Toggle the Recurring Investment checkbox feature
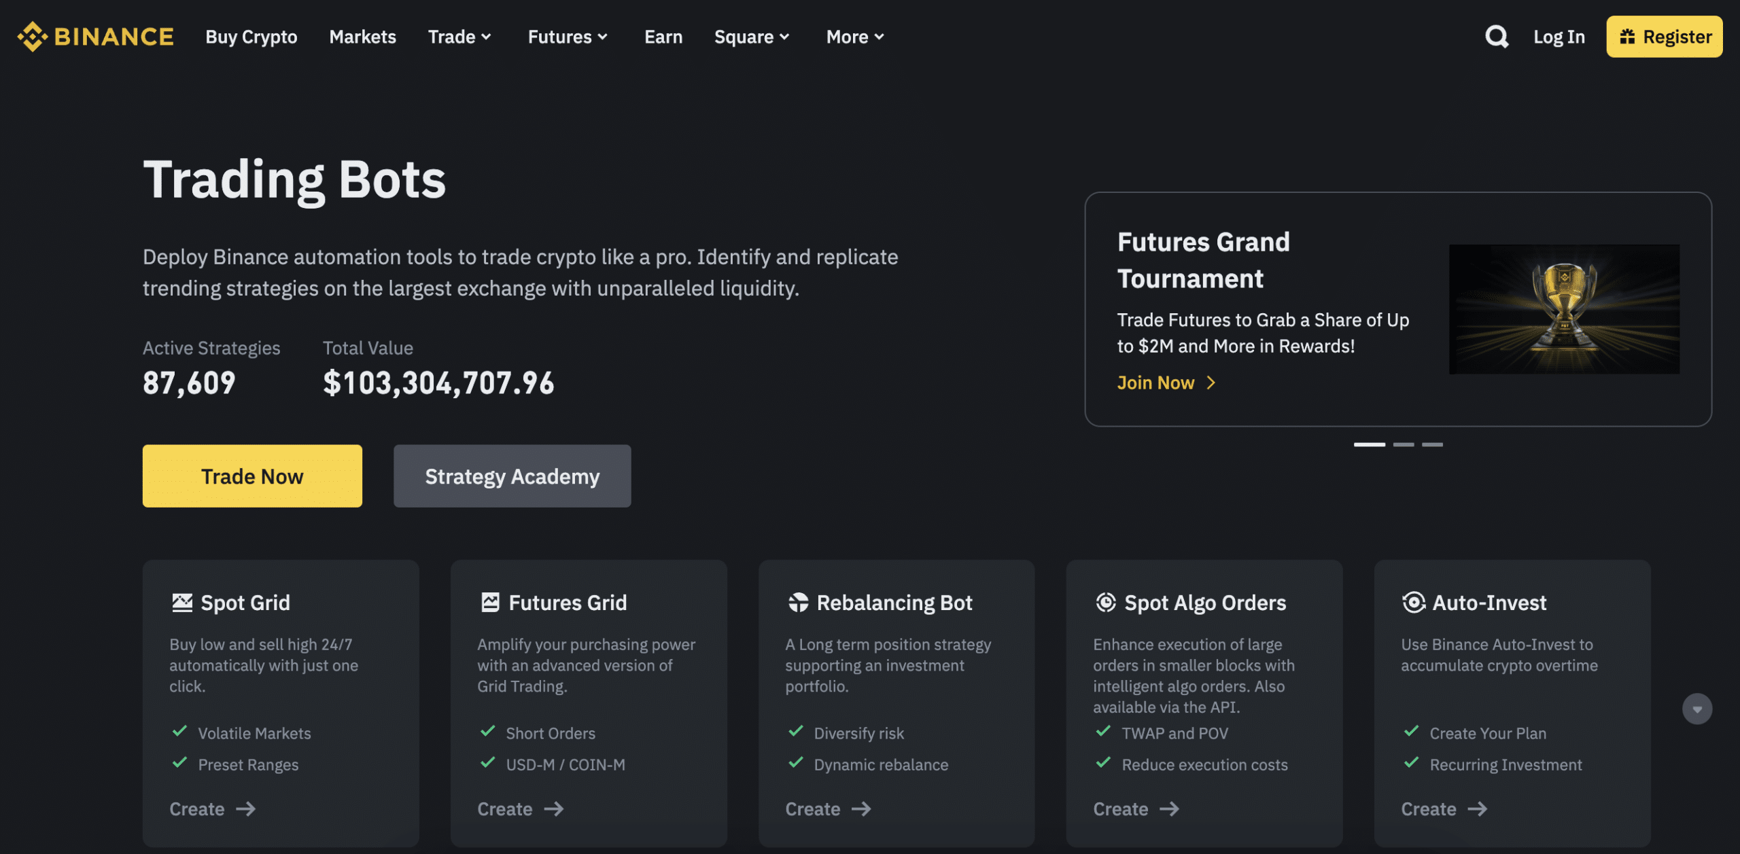Screen dimensions: 1740x854 pyautogui.click(x=1410, y=763)
